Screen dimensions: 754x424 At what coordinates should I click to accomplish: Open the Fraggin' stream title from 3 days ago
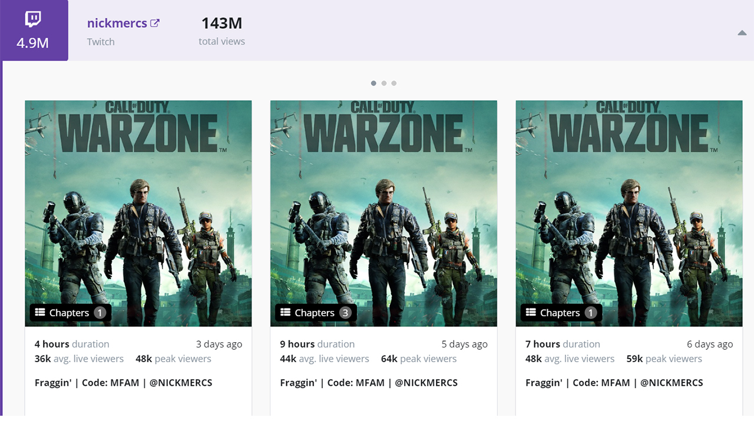123,383
